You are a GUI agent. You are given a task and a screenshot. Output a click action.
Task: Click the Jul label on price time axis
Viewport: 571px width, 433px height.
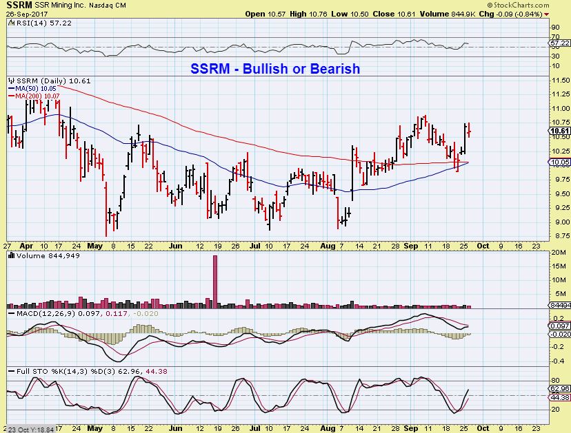point(254,246)
